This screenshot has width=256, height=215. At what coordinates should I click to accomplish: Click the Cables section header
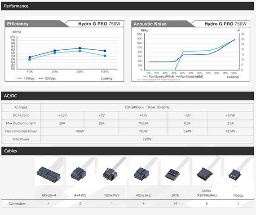click(128, 151)
